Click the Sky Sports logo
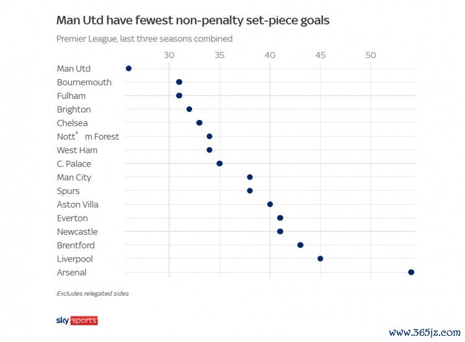 click(x=77, y=320)
